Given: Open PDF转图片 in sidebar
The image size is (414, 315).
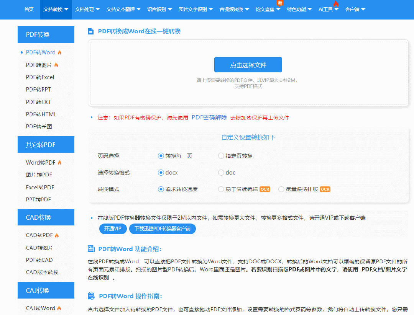Looking at the screenshot, I should click(39, 65).
